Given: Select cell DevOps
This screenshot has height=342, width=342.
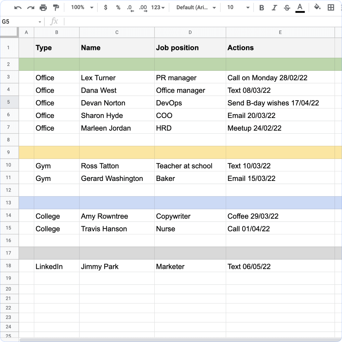Looking at the screenshot, I should (190, 102).
